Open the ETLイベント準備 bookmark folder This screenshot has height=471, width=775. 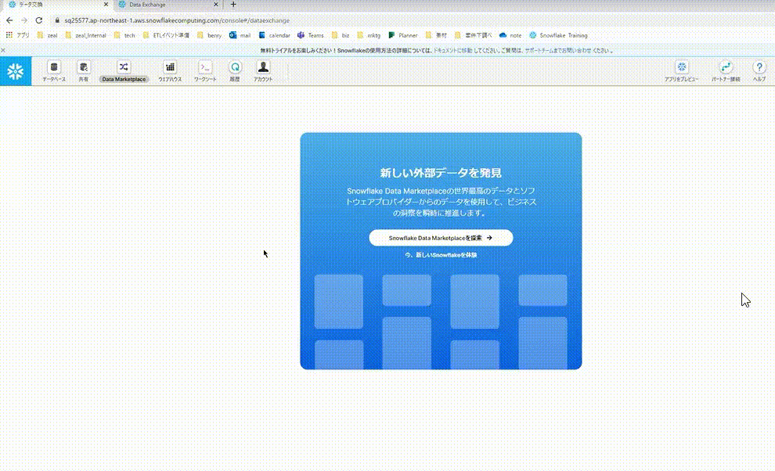(166, 35)
